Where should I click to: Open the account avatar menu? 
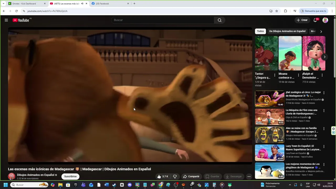coord(325,20)
